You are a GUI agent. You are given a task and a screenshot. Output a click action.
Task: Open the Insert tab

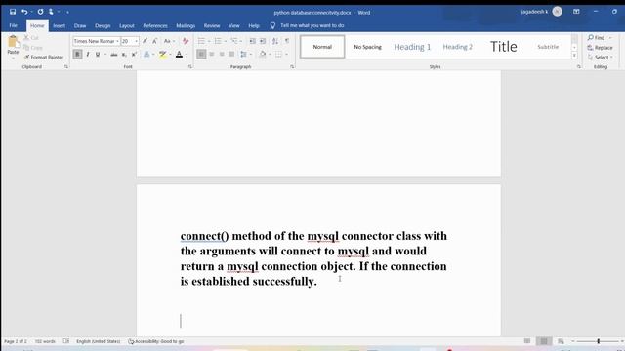click(59, 25)
